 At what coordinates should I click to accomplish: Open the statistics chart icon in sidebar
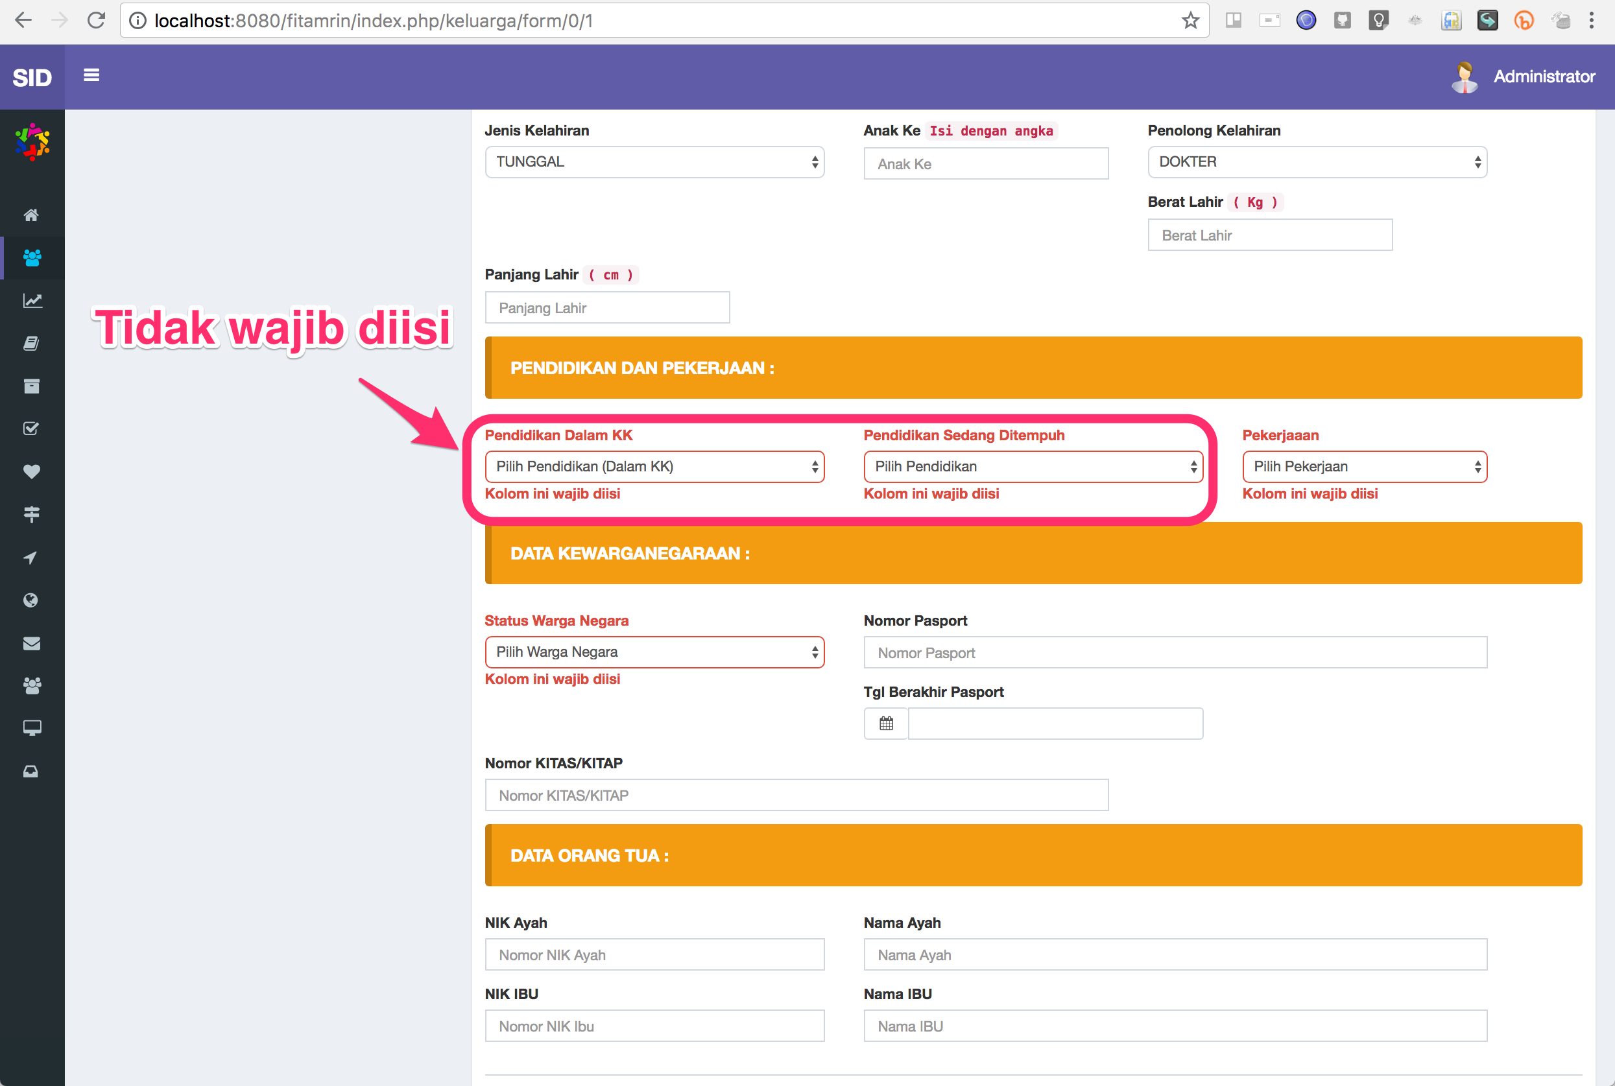pyautogui.click(x=32, y=301)
